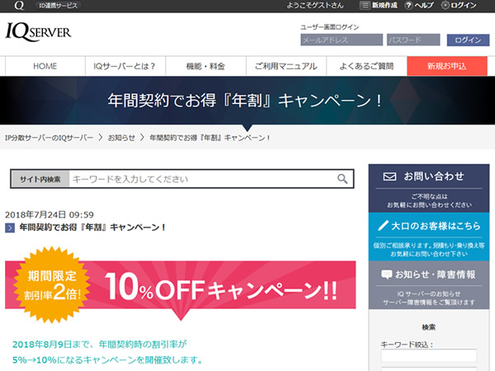Click breadcrumb お知らせ
The image size is (495, 371).
pyautogui.click(x=121, y=138)
